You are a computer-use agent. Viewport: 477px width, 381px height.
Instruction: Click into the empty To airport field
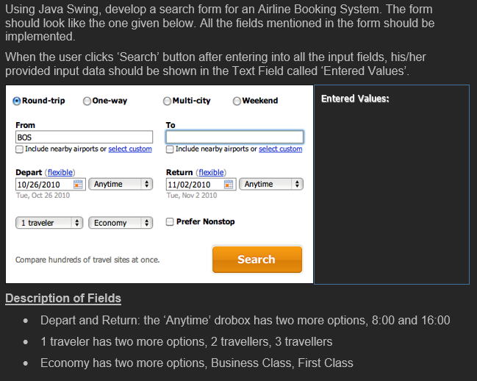(234, 138)
